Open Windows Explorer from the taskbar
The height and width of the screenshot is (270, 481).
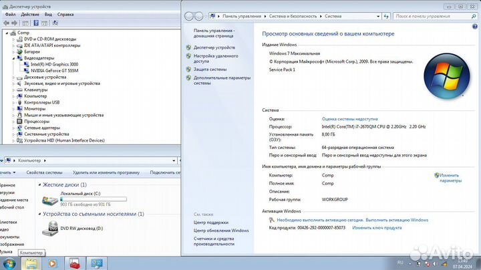tap(31, 263)
